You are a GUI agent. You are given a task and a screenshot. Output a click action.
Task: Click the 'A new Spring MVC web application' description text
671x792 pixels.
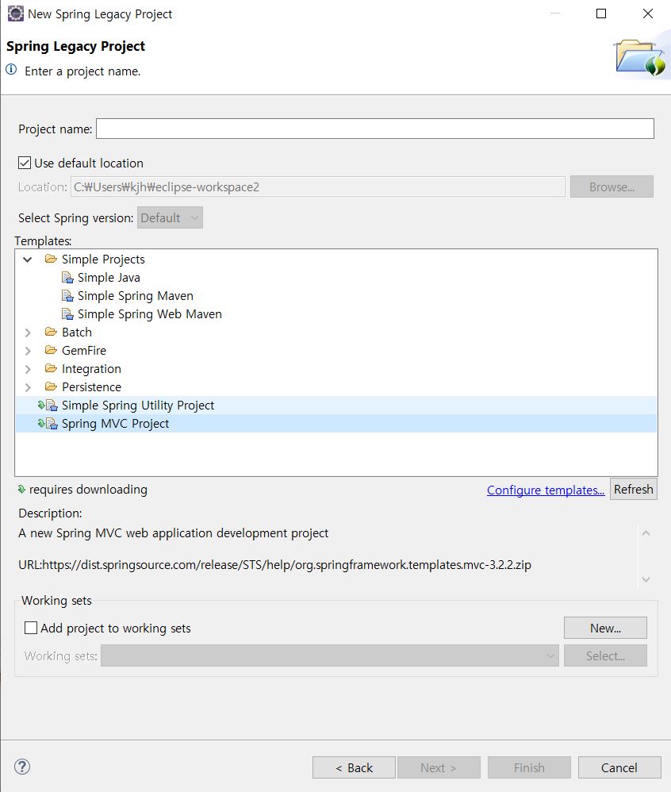pos(174,533)
